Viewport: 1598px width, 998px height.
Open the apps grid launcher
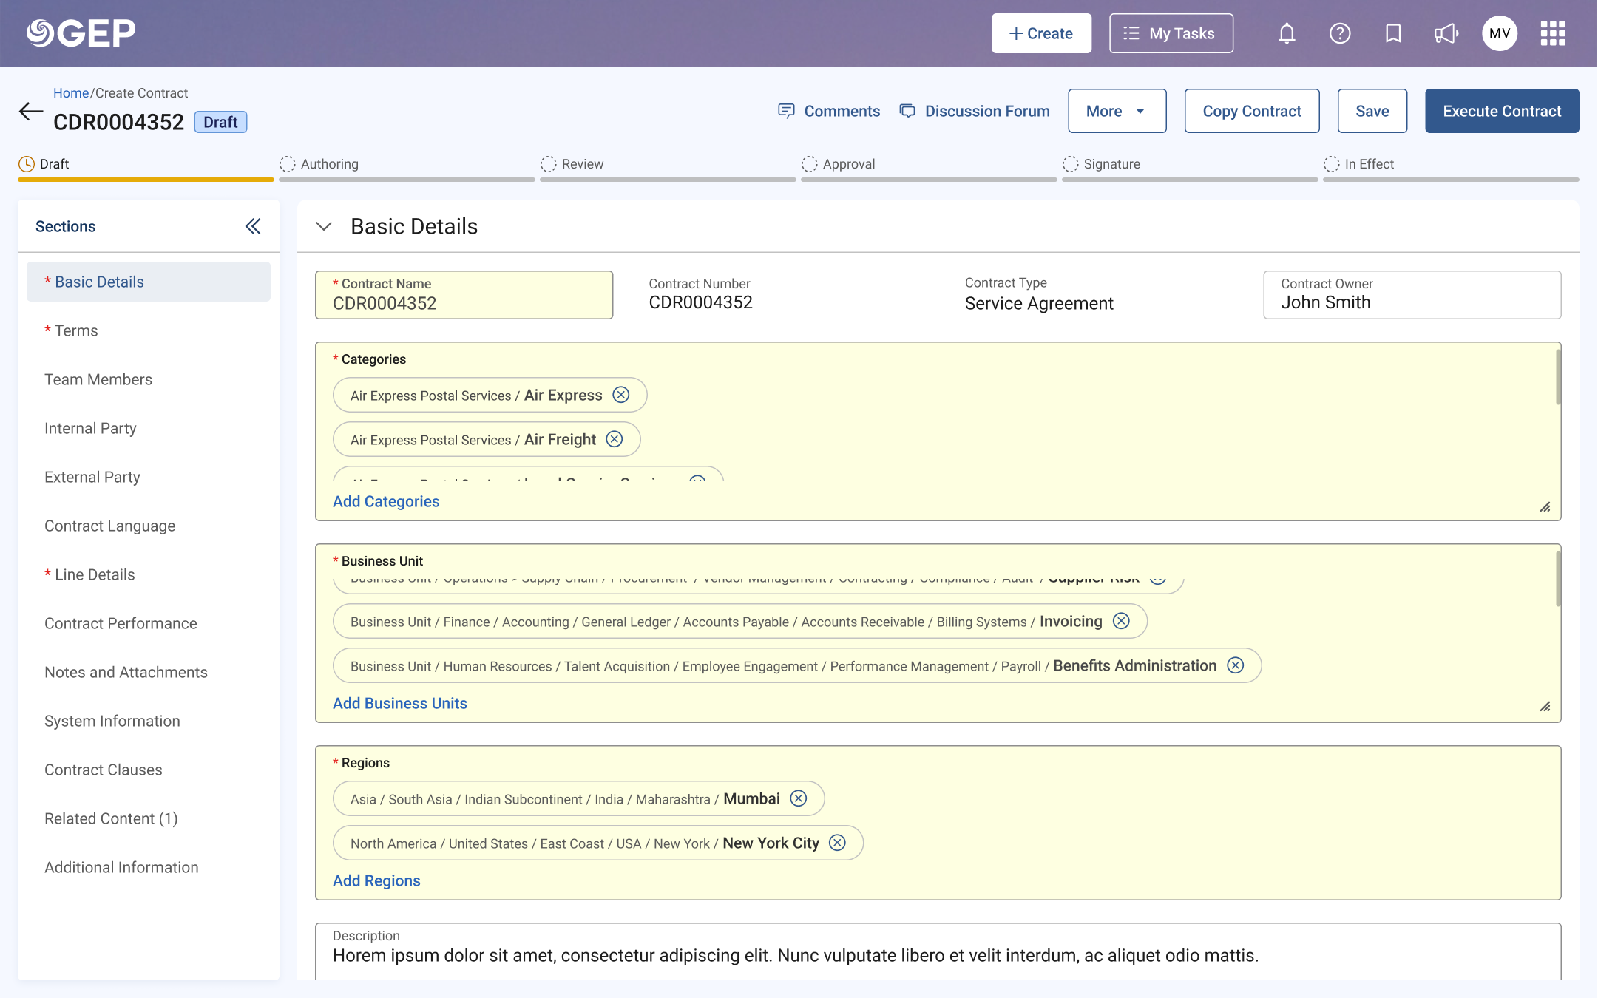1553,33
